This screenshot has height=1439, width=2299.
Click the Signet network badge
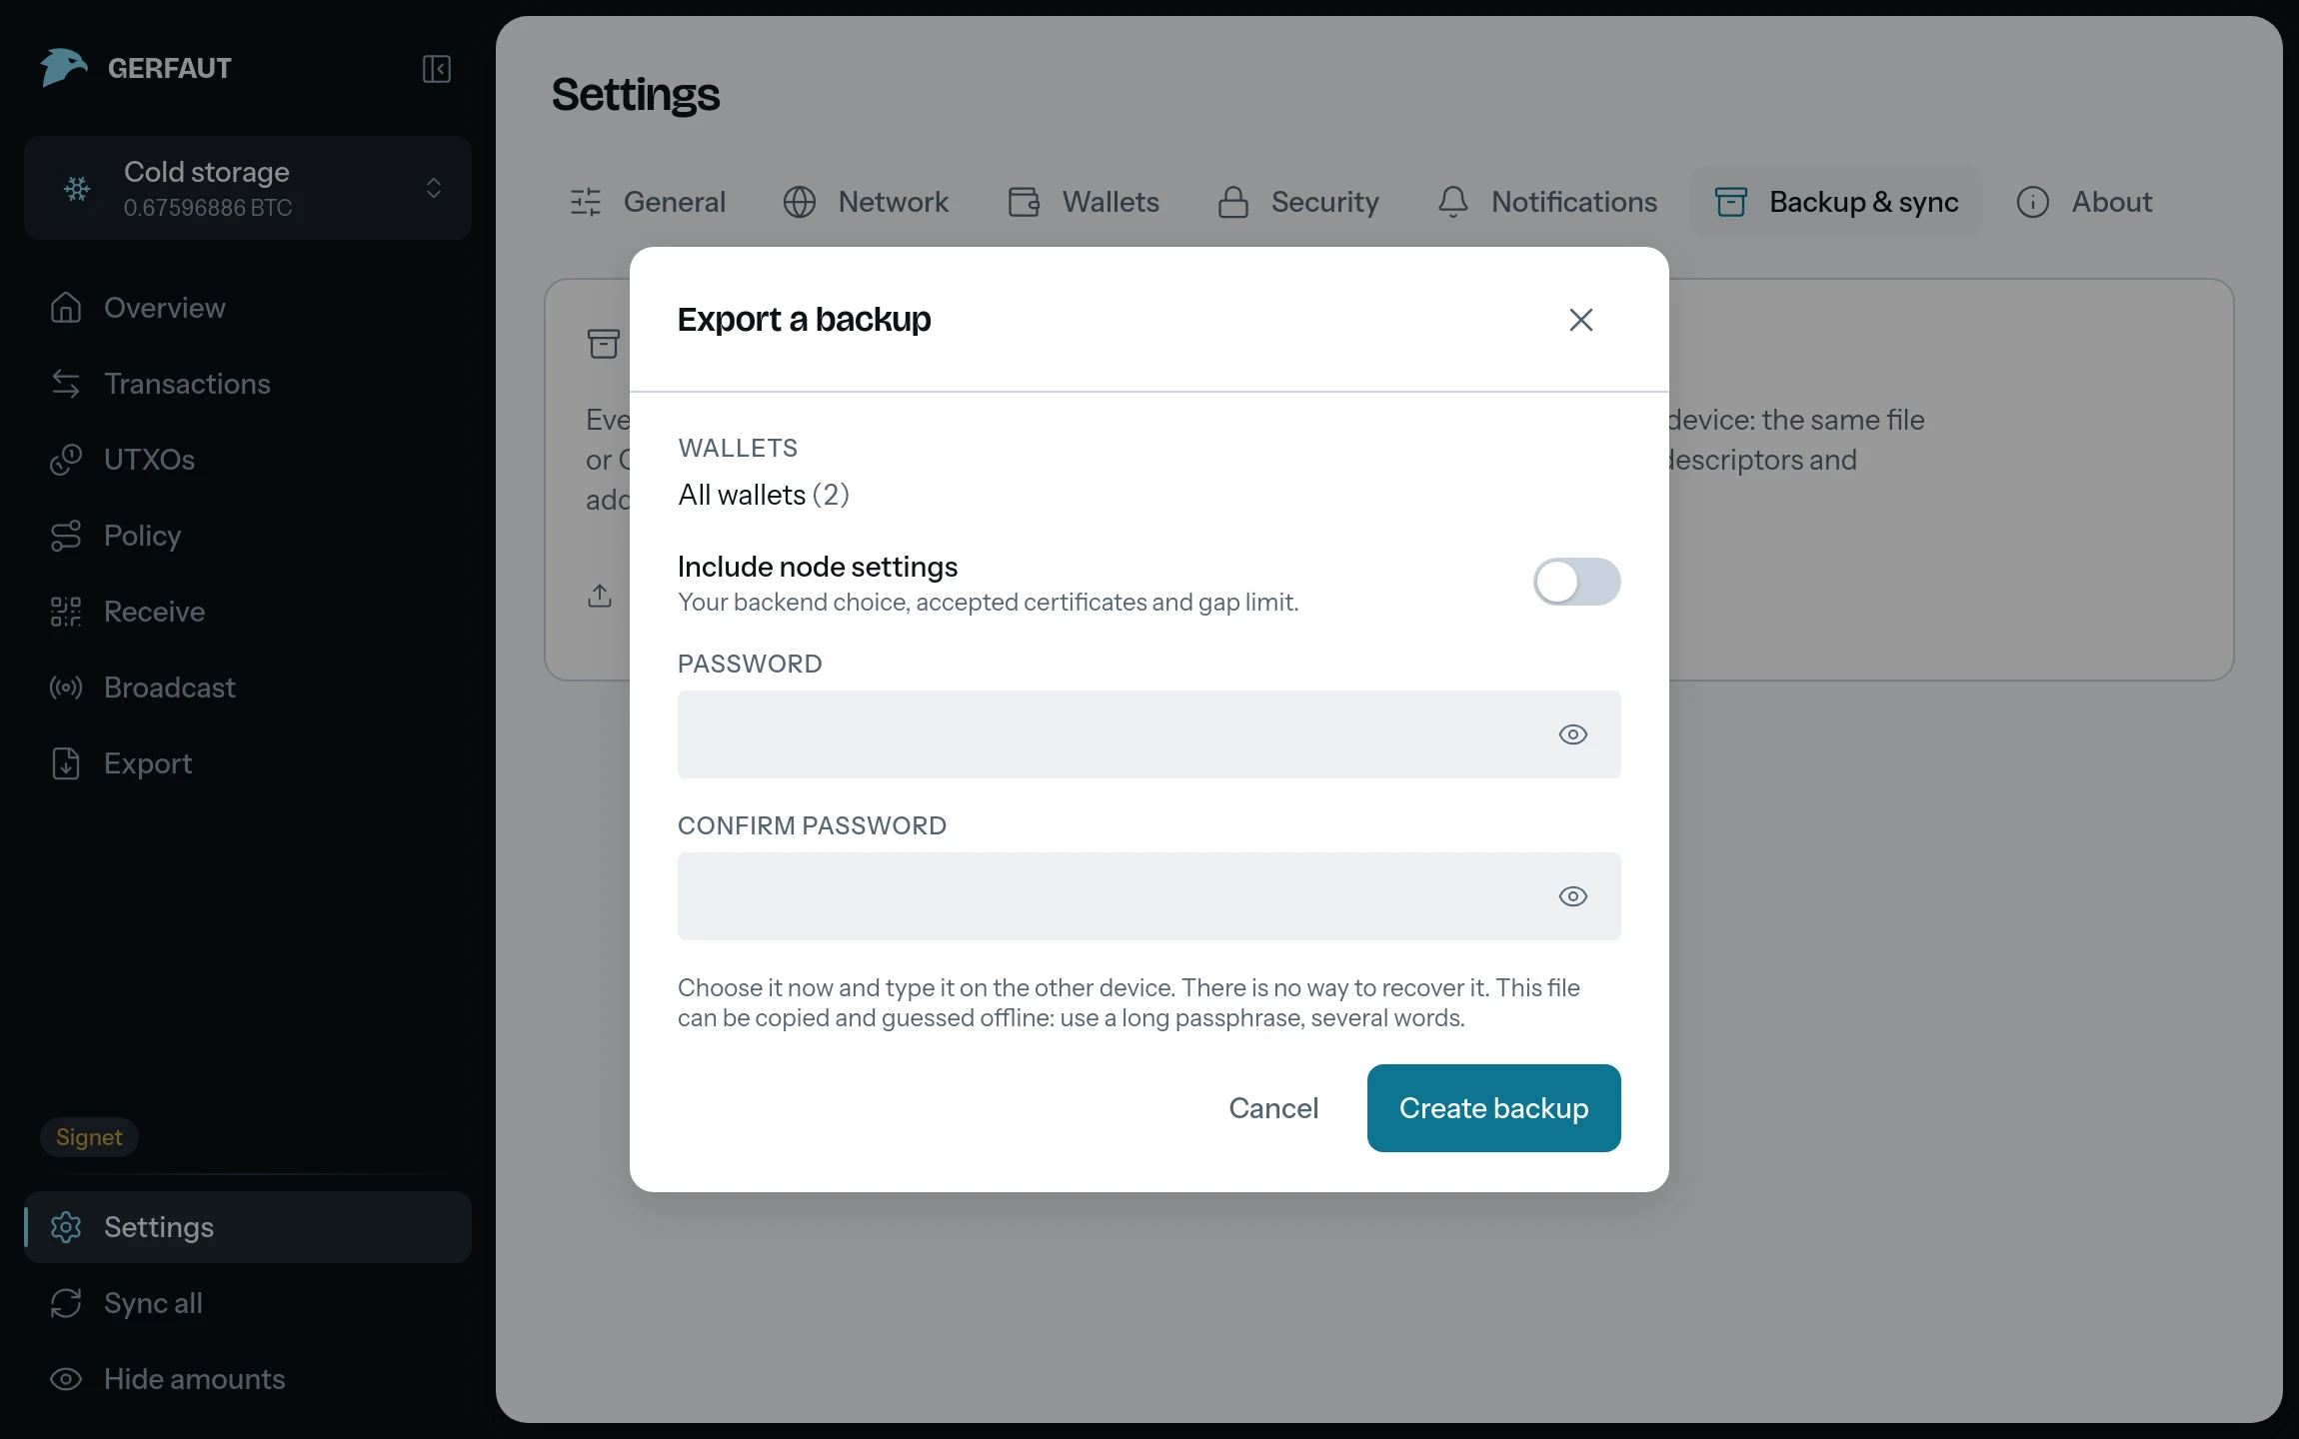pyautogui.click(x=89, y=1137)
